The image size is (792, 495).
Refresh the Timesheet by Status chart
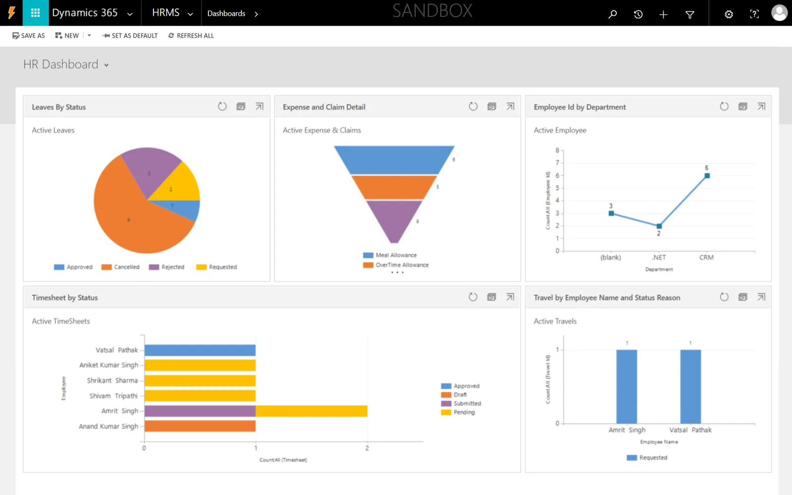pos(473,297)
